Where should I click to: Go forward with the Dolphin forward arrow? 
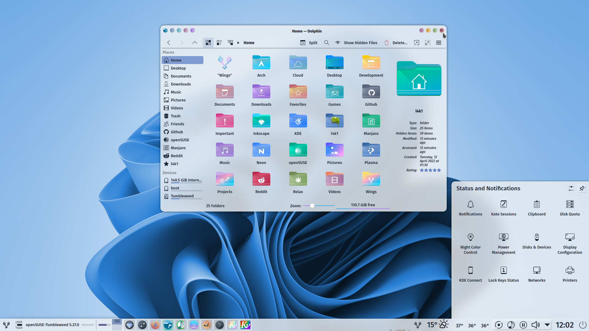182,43
